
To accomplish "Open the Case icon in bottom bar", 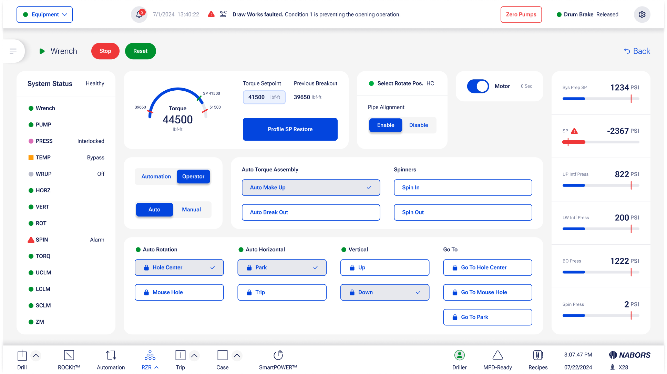I will point(223,355).
